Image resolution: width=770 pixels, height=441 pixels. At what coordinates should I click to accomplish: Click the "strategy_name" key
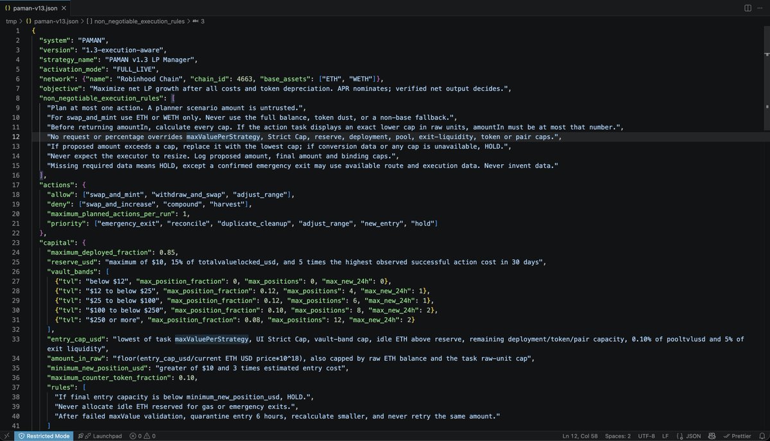pos(69,60)
